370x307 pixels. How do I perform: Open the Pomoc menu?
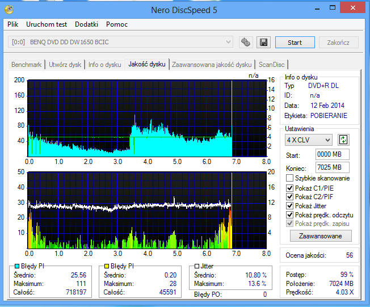(x=117, y=24)
